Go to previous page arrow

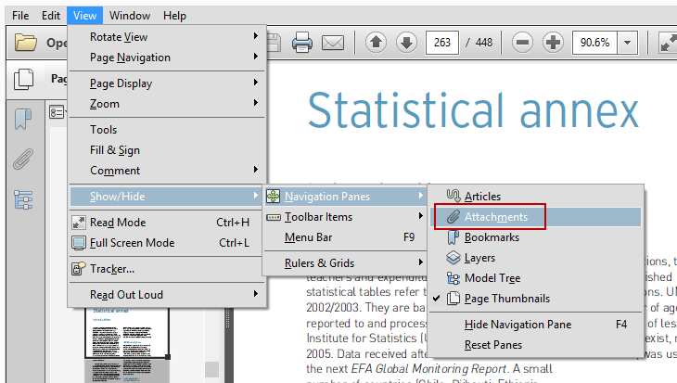(377, 43)
